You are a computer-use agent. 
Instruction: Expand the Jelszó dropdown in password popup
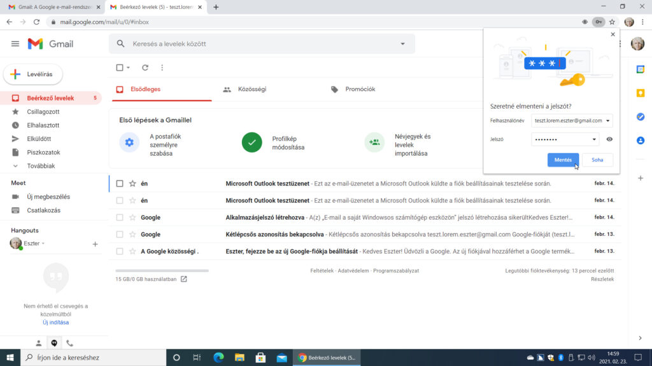594,139
